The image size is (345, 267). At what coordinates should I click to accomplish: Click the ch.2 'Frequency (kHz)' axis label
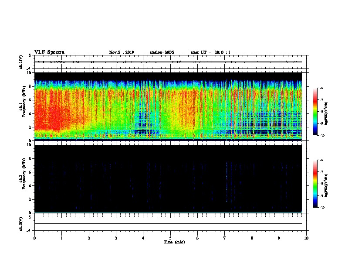tap(24, 174)
